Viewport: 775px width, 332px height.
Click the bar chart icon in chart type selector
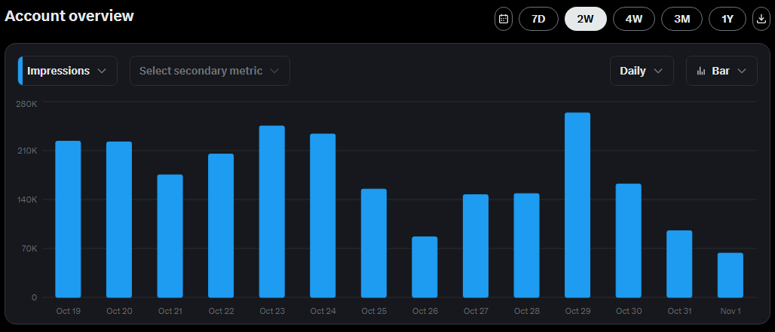click(x=701, y=71)
